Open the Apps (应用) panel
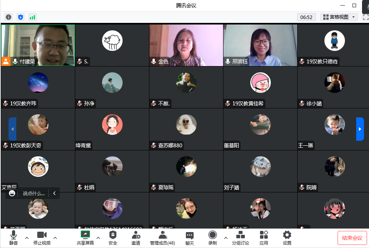 coord(264,237)
